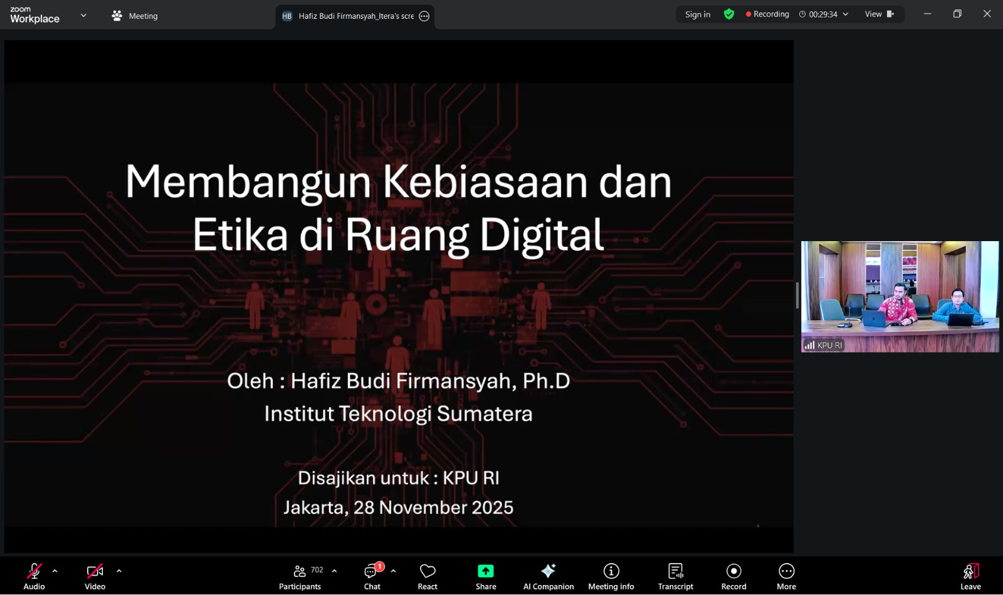Open the View layout menu
1003x595 pixels.
coord(879,14)
